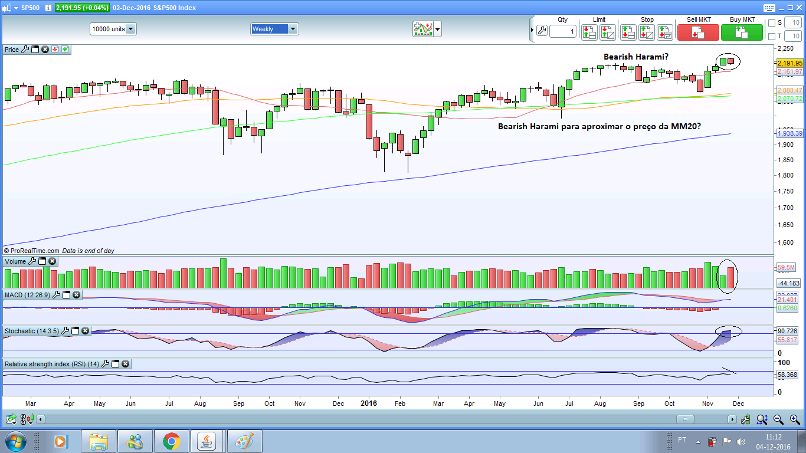Click the S value input field

792,23
